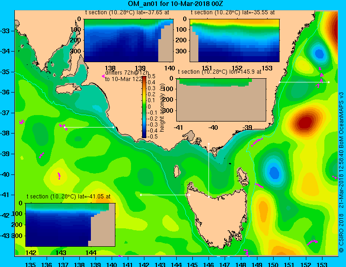Click the -41 latitude label on the left axis
Screen dimensions: 346x267
(5, 195)
